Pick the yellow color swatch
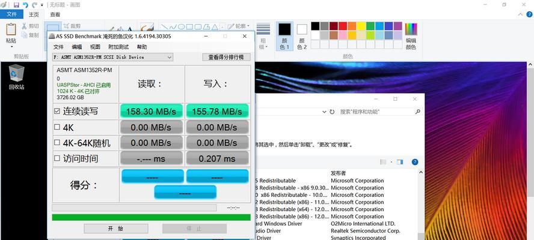This screenshot has height=240, width=534. pos(361,26)
